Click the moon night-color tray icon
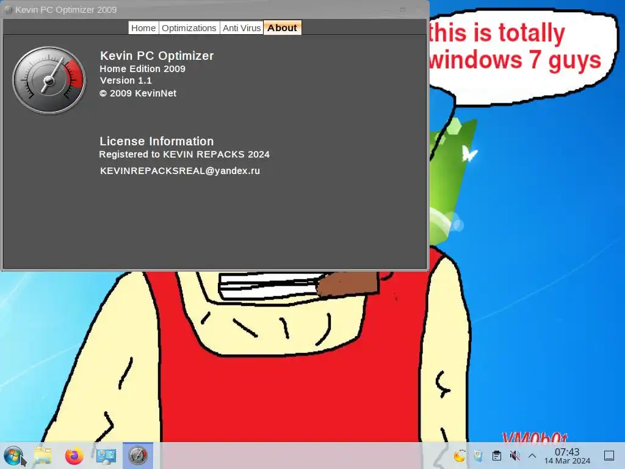 (x=459, y=456)
